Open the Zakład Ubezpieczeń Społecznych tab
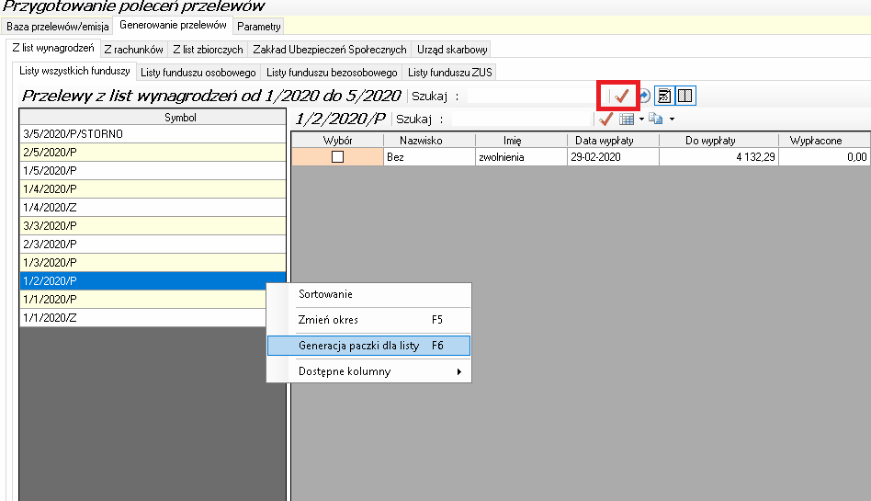The image size is (871, 501). pos(329,50)
